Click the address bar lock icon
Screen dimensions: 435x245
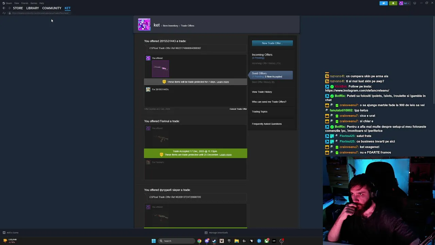point(10,13)
